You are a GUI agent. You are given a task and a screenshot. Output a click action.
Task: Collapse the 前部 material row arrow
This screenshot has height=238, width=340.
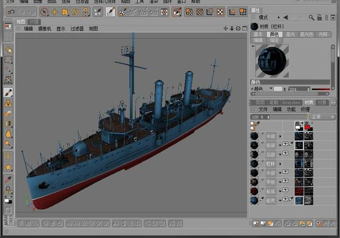tap(280, 146)
